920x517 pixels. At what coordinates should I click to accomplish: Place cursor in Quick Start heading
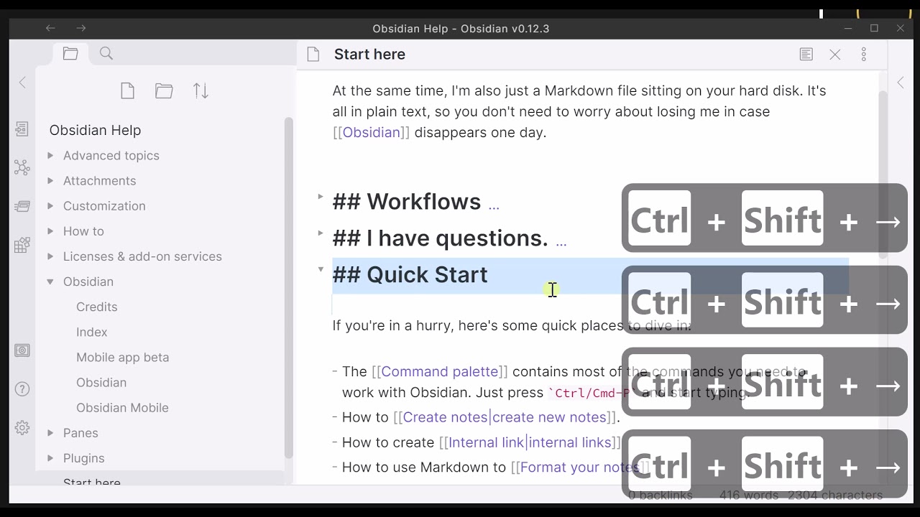[x=410, y=274]
